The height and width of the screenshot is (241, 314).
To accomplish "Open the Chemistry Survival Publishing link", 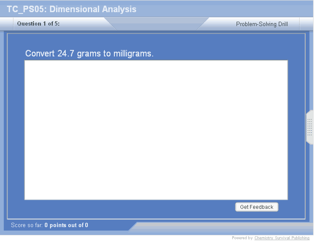I will coord(282,238).
